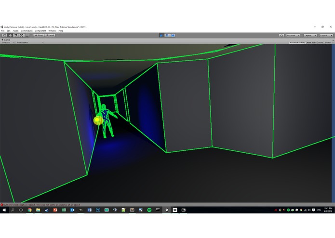Open the Windows Start menu
Screen dimensions: 335x238
[x=4, y=210]
